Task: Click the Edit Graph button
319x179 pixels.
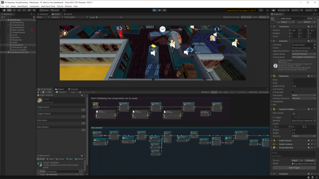Action: [294, 167]
